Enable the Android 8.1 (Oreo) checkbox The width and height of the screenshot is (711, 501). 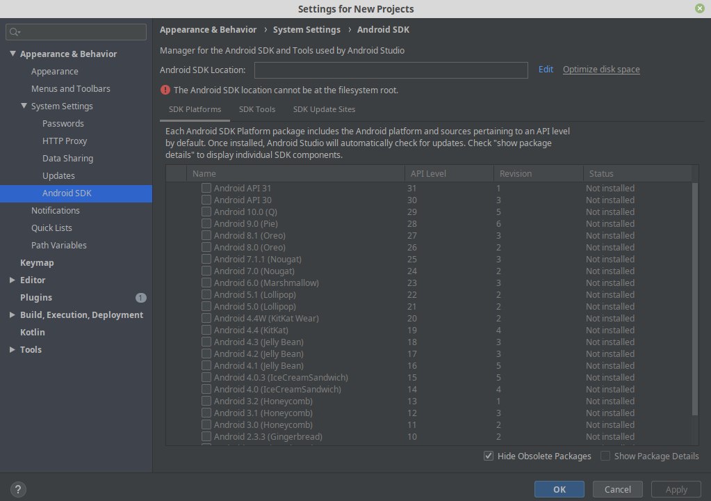pyautogui.click(x=206, y=235)
